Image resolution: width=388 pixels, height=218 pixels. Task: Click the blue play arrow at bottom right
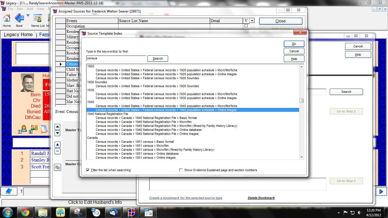click(x=381, y=192)
